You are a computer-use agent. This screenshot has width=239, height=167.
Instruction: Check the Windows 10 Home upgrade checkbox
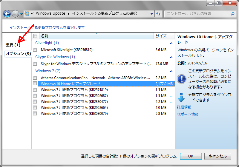point(35,83)
